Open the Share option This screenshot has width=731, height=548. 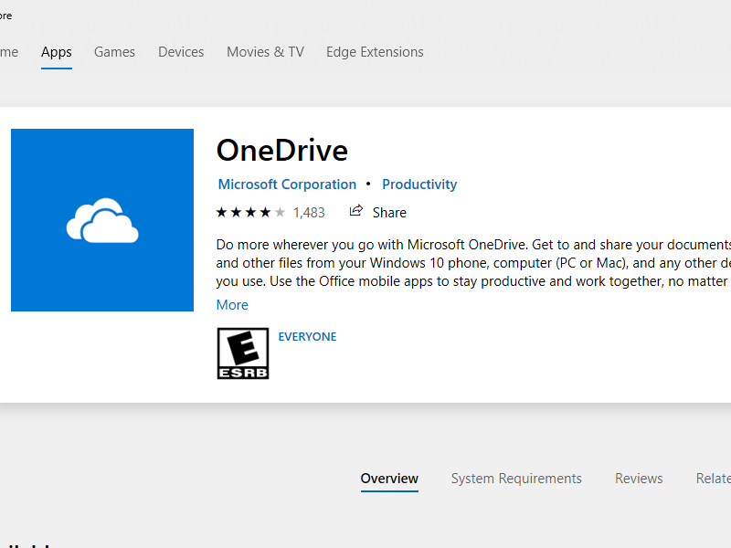click(x=387, y=212)
